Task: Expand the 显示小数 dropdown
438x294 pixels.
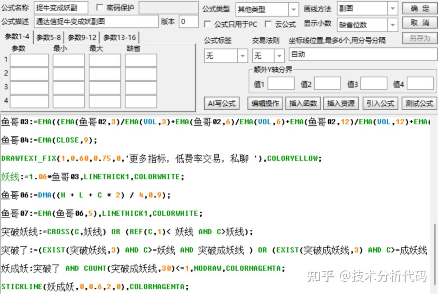Action: [393, 25]
